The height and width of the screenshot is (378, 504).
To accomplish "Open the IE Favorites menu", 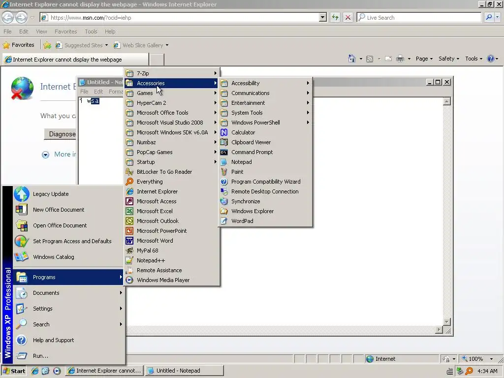I will click(65, 31).
